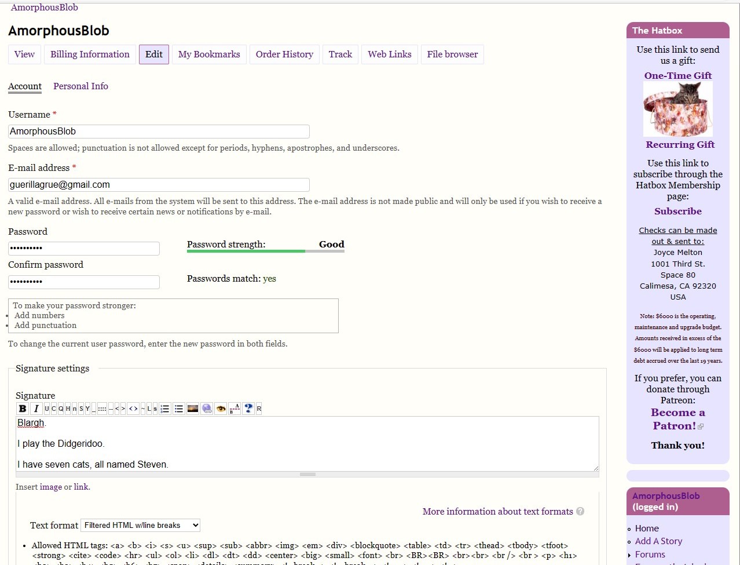740x565 pixels.
Task: Click the Become a Patron link
Action: (x=677, y=419)
